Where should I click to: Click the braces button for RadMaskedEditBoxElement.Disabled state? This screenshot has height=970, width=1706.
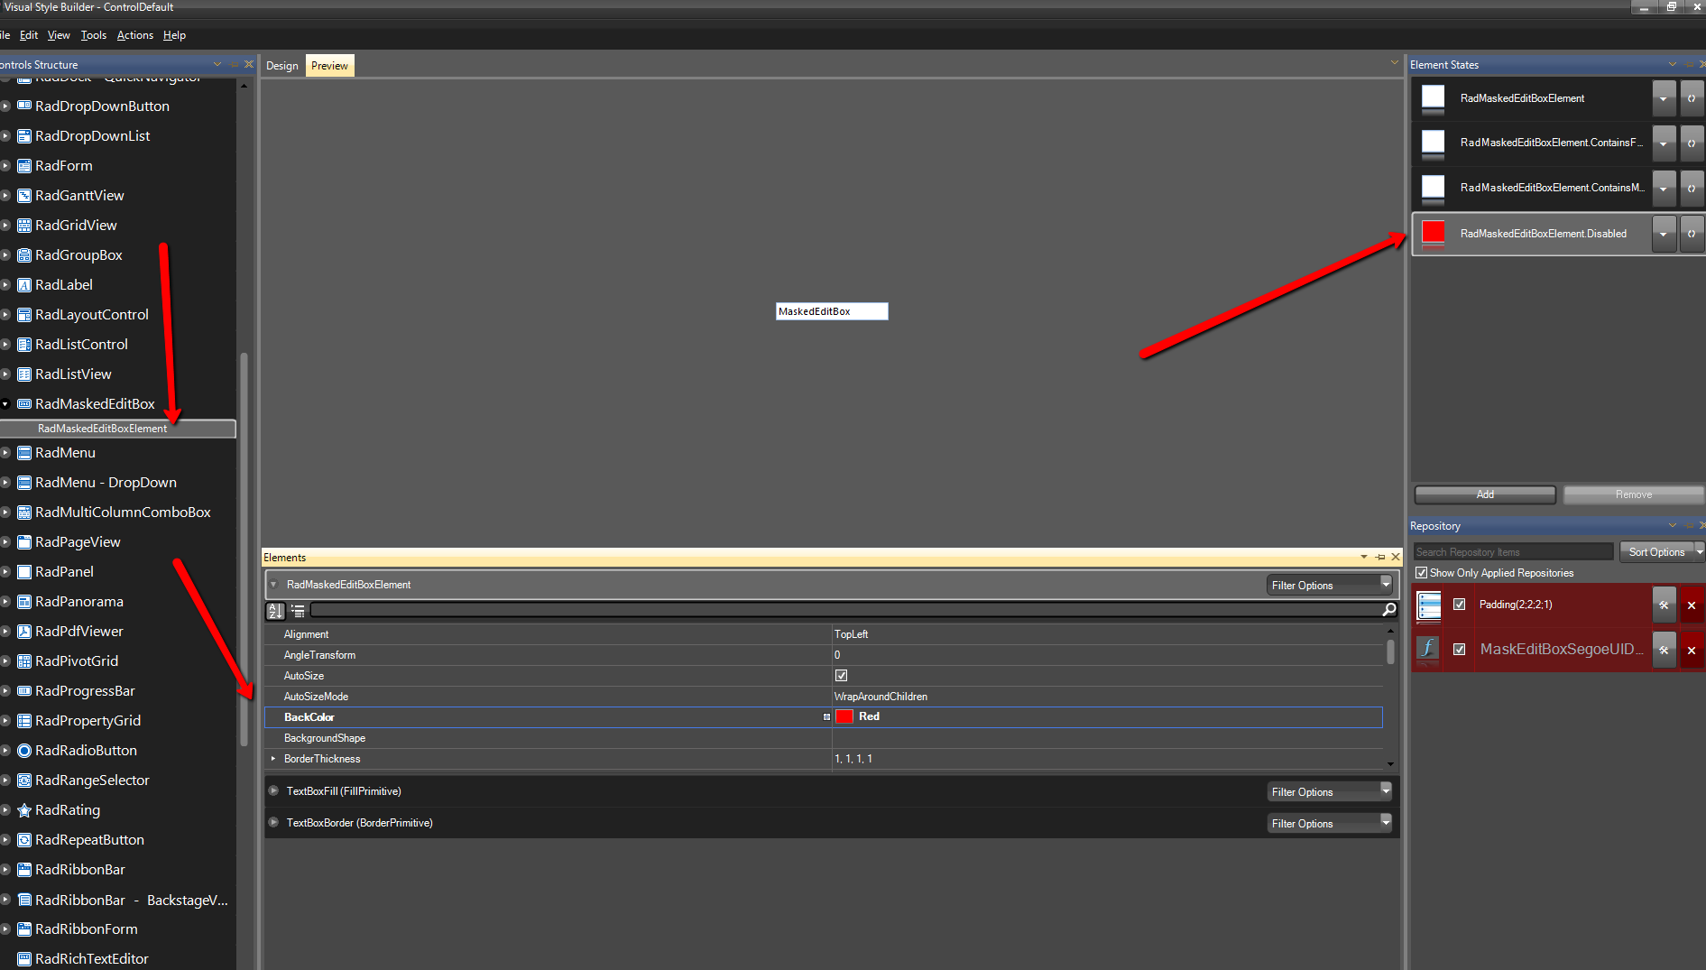pos(1692,234)
